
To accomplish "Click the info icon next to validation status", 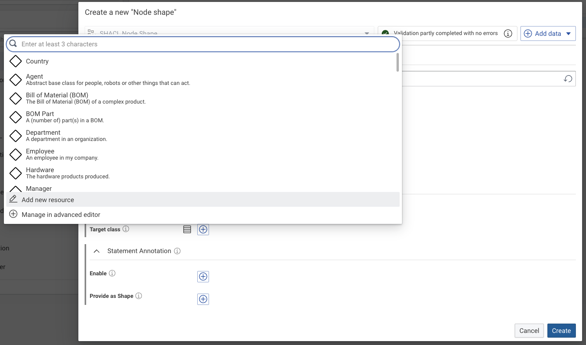I will point(508,33).
